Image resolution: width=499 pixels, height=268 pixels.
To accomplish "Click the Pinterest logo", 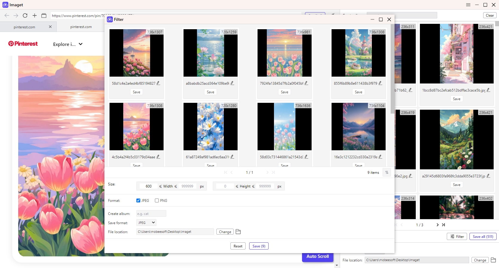I will tap(23, 44).
